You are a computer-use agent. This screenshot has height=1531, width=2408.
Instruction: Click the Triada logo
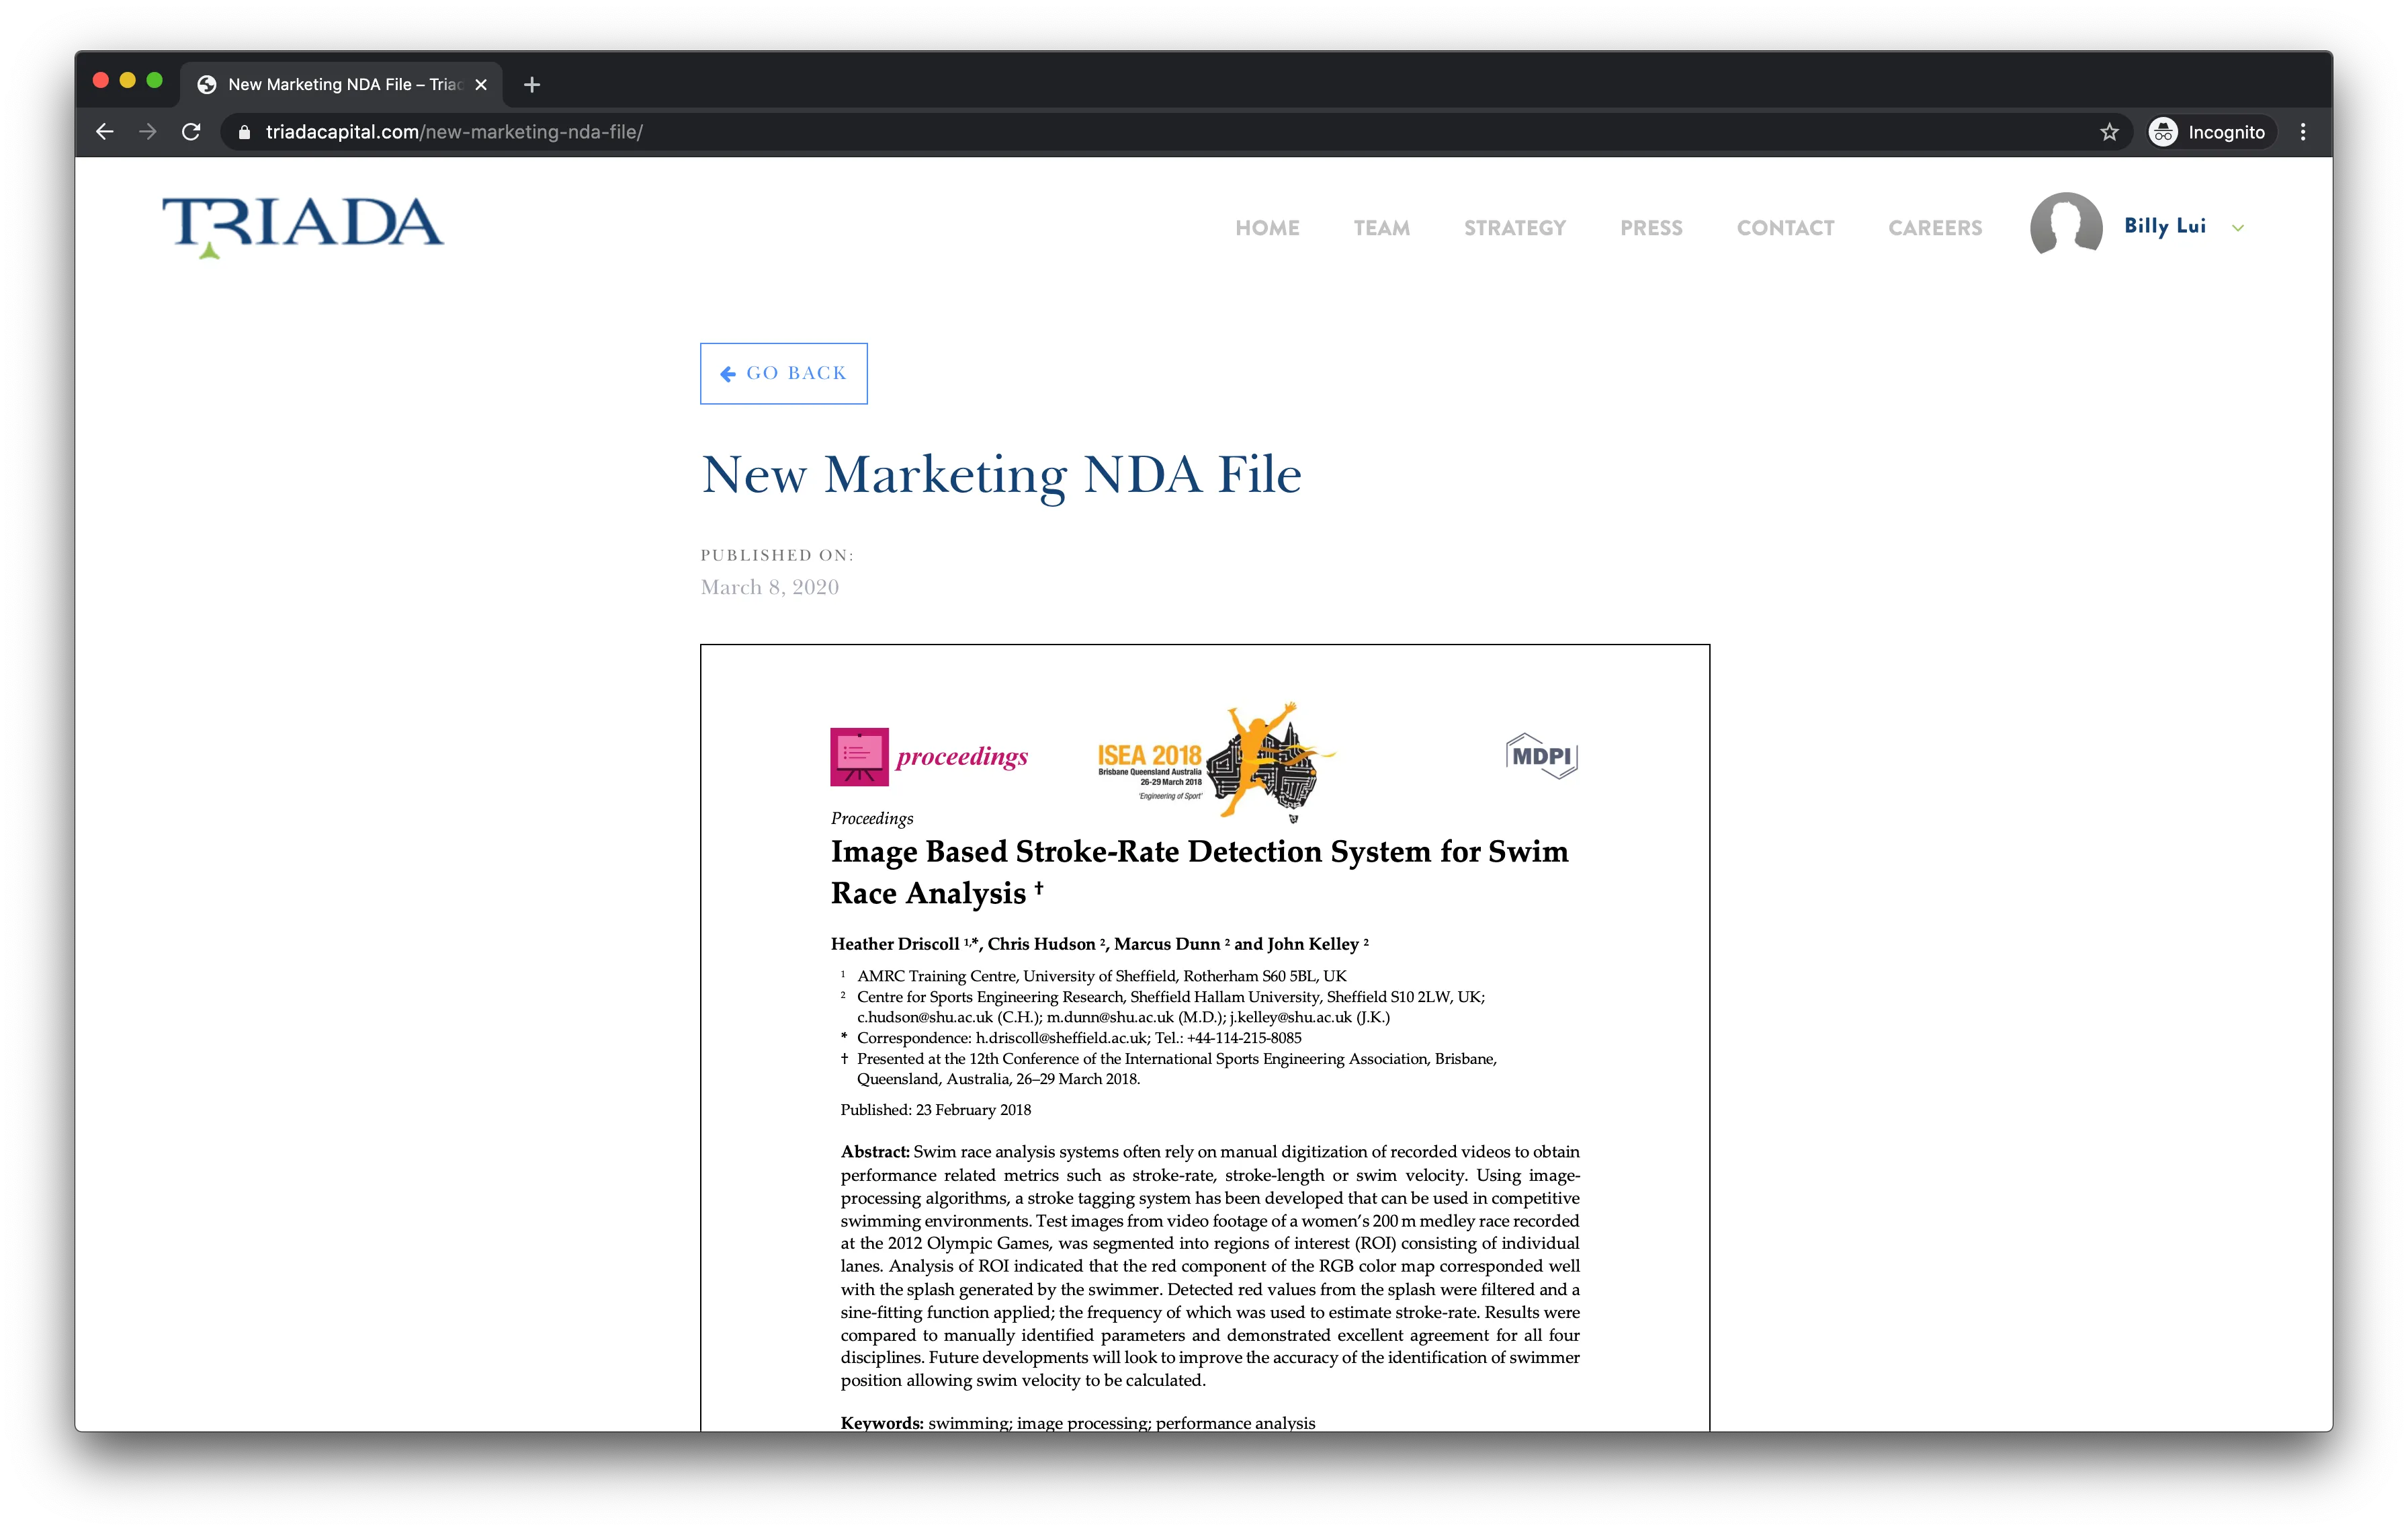pyautogui.click(x=303, y=227)
